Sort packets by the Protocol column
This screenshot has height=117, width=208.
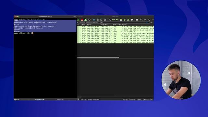(116, 25)
